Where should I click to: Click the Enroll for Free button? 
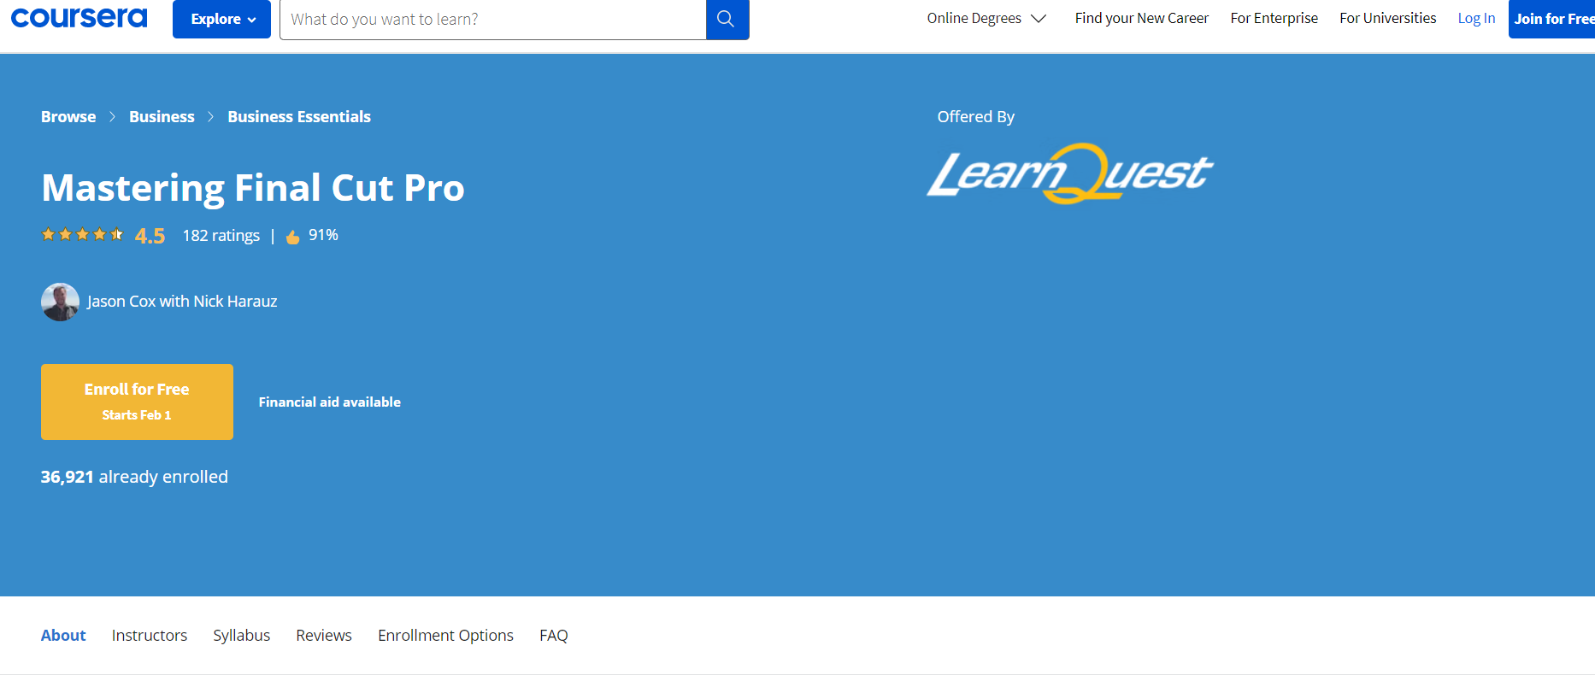coord(137,402)
